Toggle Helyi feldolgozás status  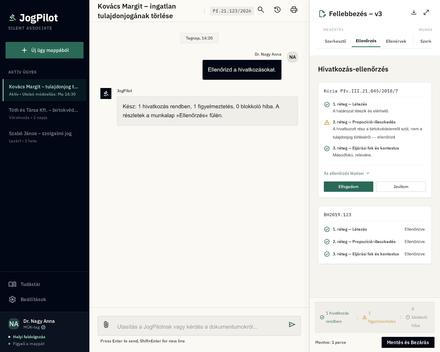27,337
